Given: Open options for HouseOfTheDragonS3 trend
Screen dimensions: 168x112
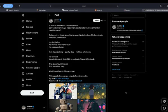Looking at the screenshot, I should [x=143, y=42].
